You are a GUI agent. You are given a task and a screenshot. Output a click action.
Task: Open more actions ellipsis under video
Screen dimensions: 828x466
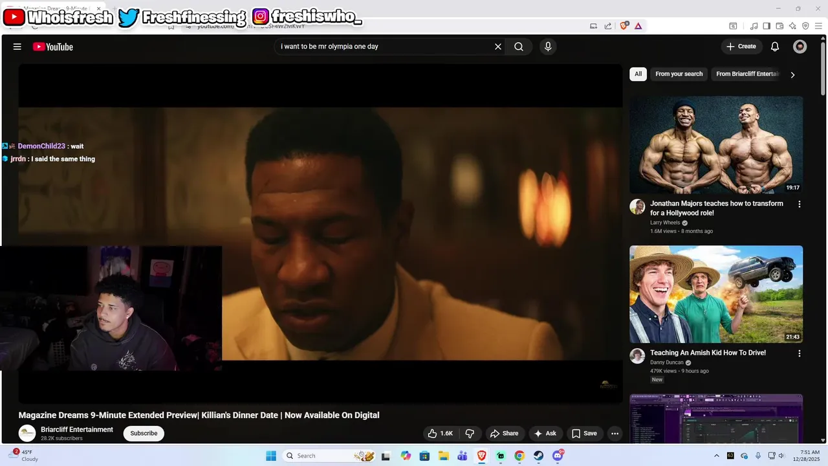click(x=615, y=434)
